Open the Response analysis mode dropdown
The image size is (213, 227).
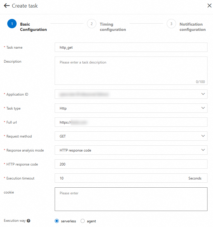(131, 150)
